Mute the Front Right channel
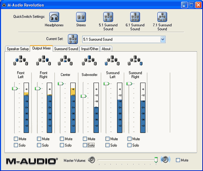 pos(39,139)
